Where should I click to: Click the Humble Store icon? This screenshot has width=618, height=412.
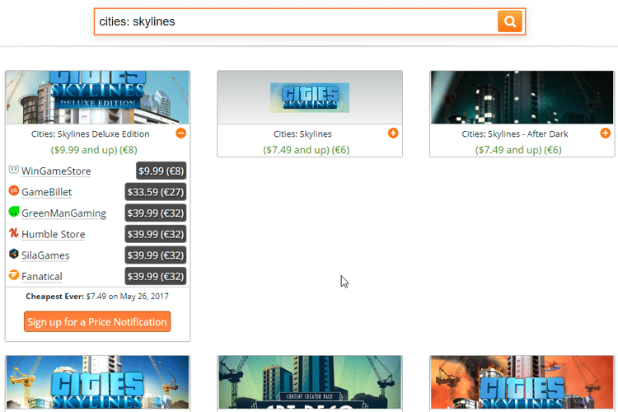[14, 233]
